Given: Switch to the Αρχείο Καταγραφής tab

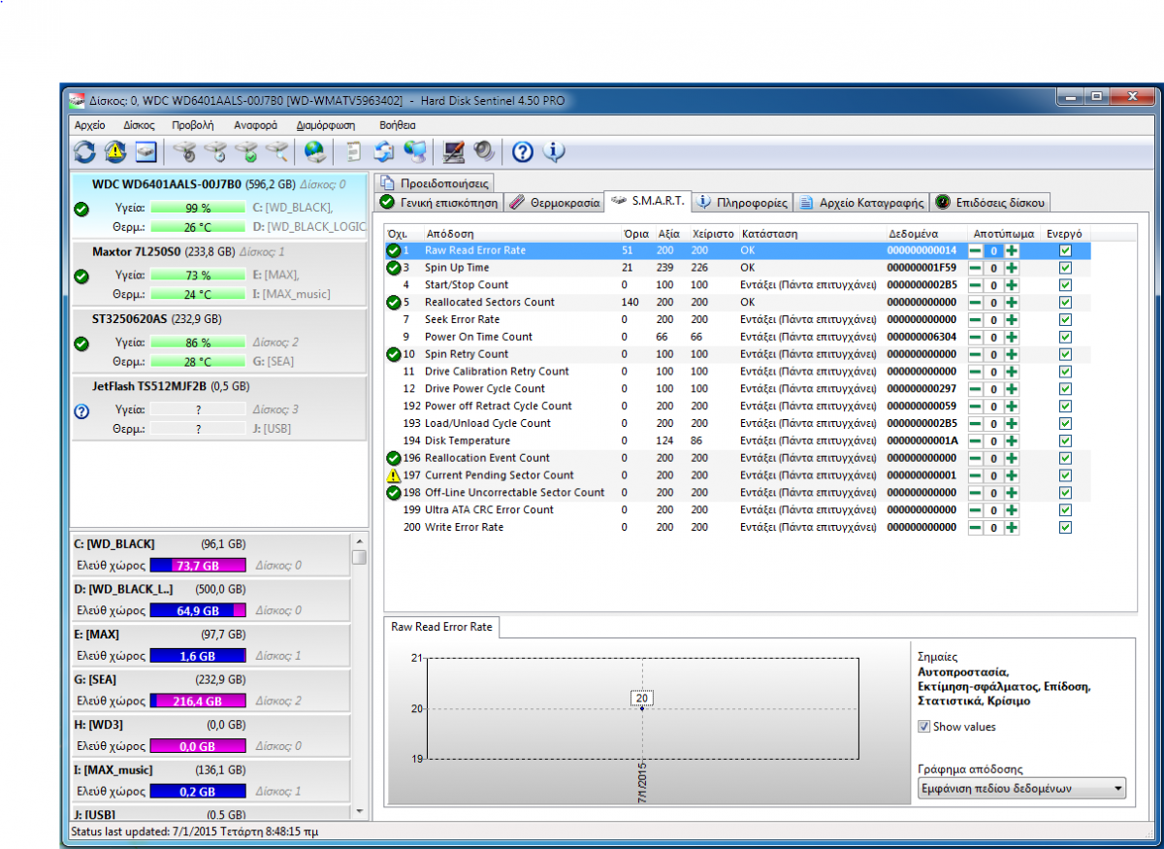Looking at the screenshot, I should click(x=861, y=202).
